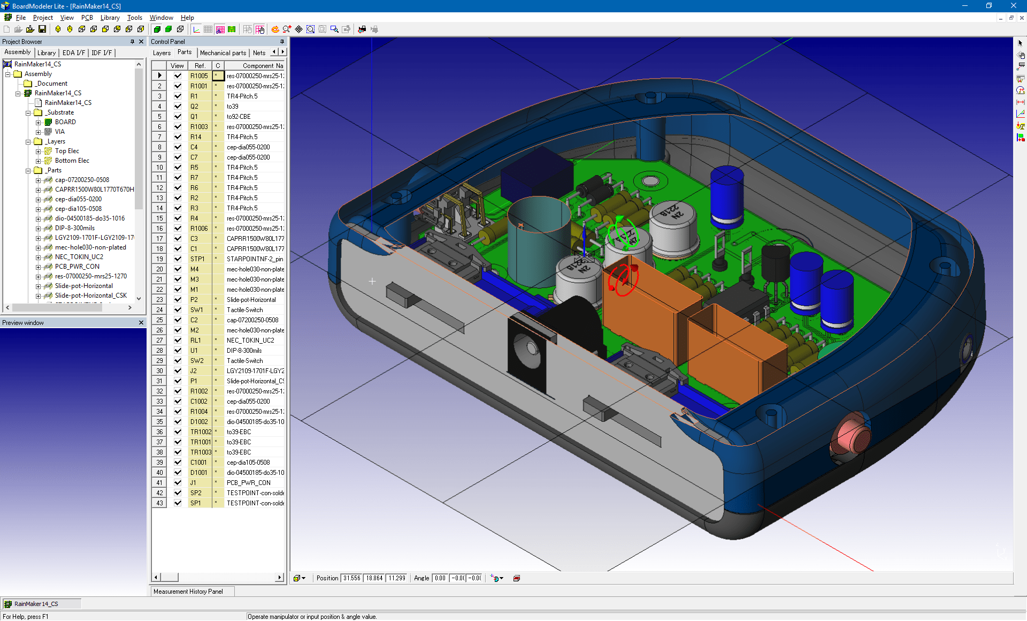Select the rotate view orange arrow icon

[x=275, y=29]
